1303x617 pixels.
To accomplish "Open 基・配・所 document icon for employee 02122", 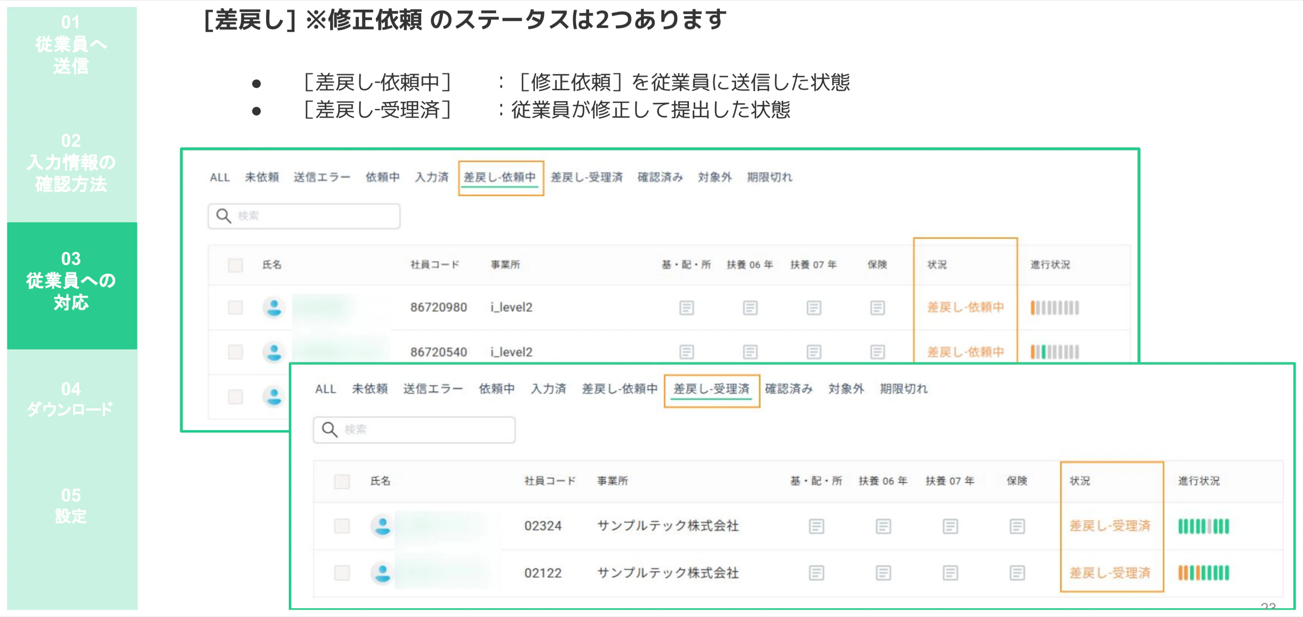I will tap(816, 573).
